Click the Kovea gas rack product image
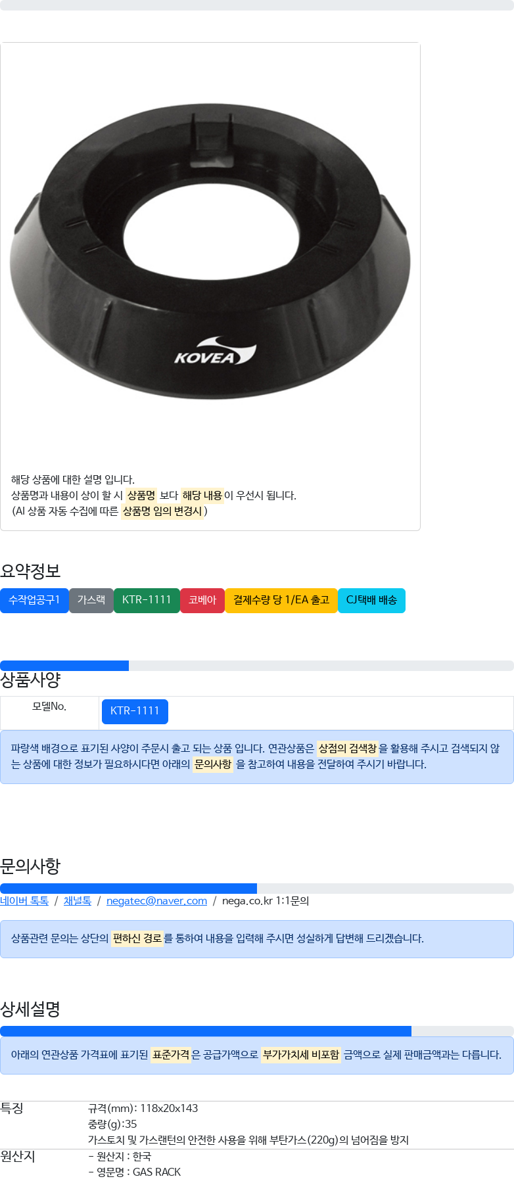The width and height of the screenshot is (514, 1181). point(210,252)
